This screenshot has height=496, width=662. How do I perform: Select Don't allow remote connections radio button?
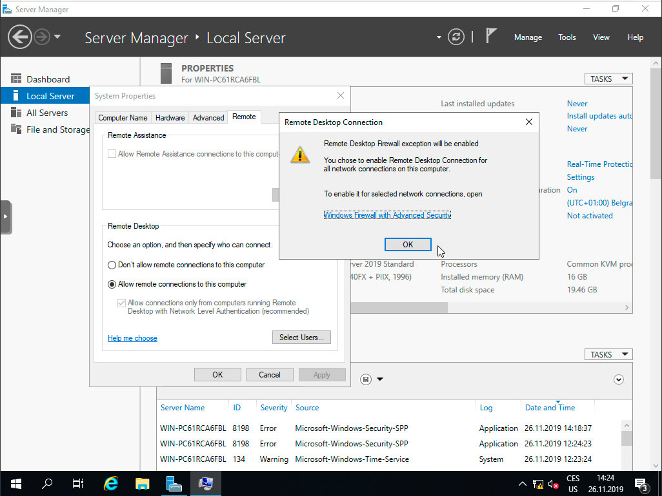pos(112,264)
